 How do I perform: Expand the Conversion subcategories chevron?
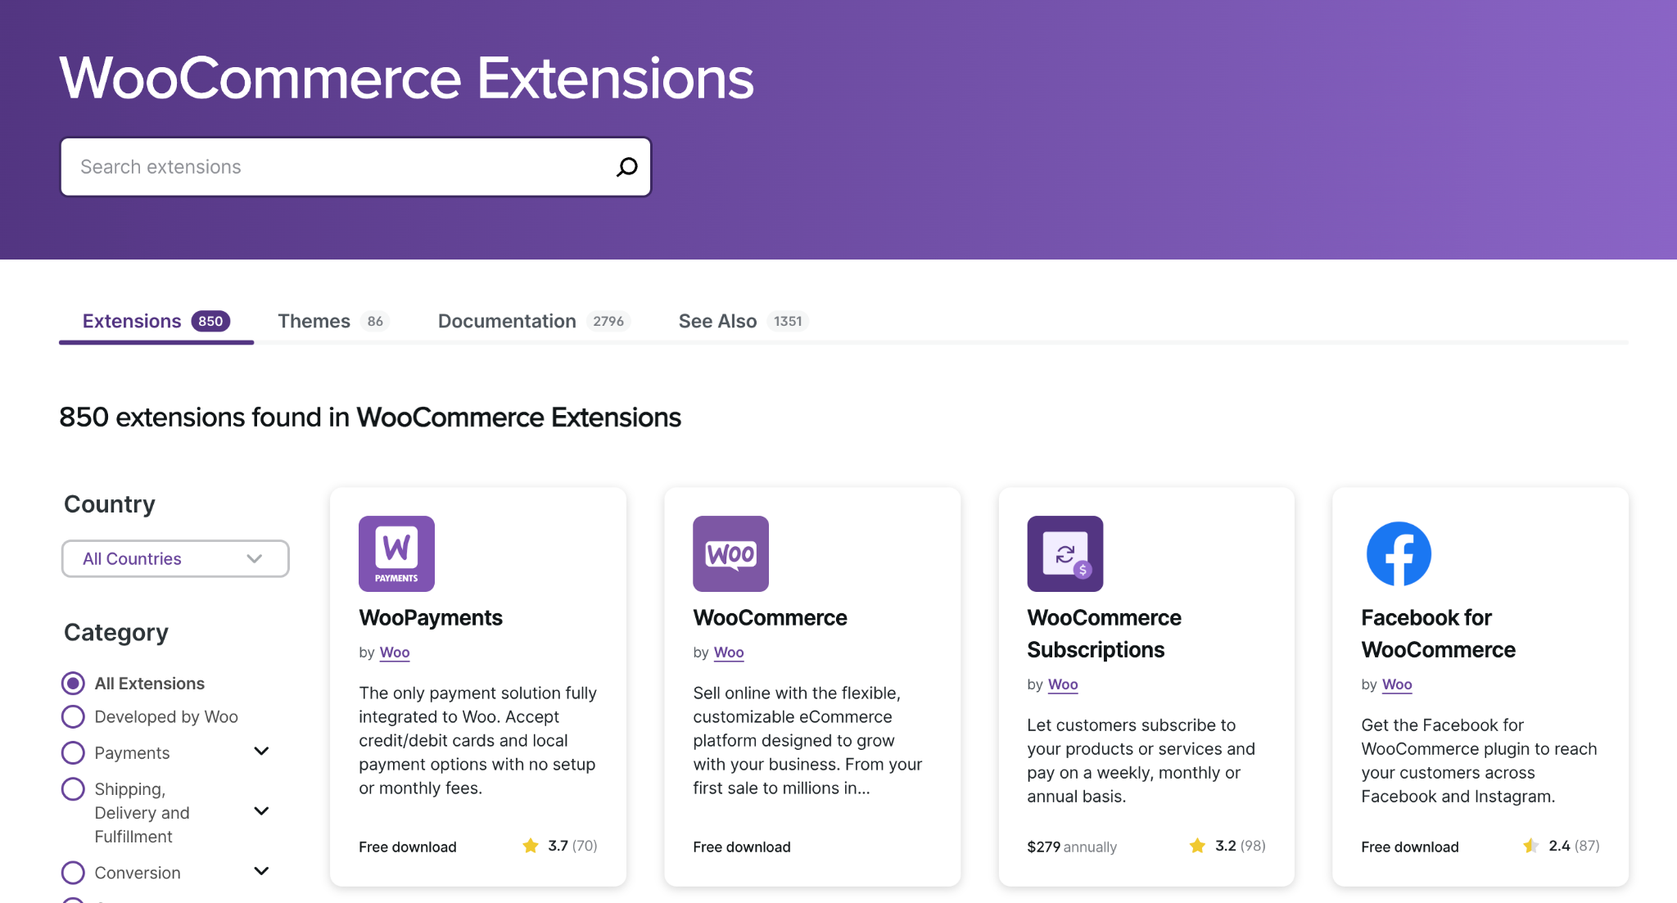click(x=261, y=871)
